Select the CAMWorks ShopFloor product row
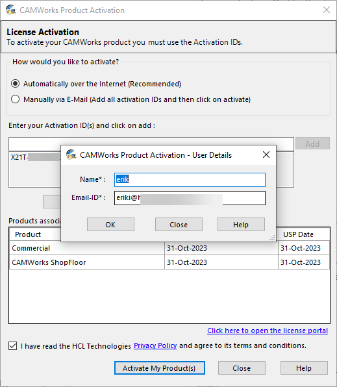The image size is (337, 387). [169, 262]
